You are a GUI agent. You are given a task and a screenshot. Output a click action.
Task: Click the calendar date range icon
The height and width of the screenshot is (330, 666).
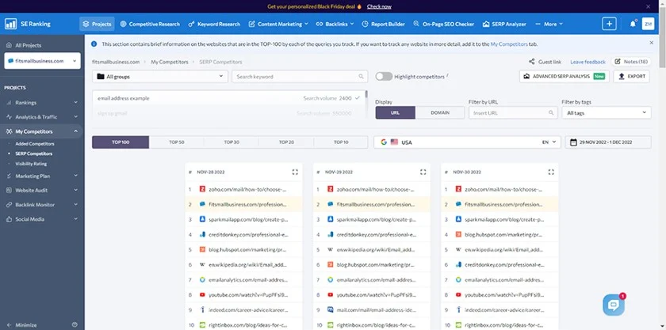coord(573,142)
